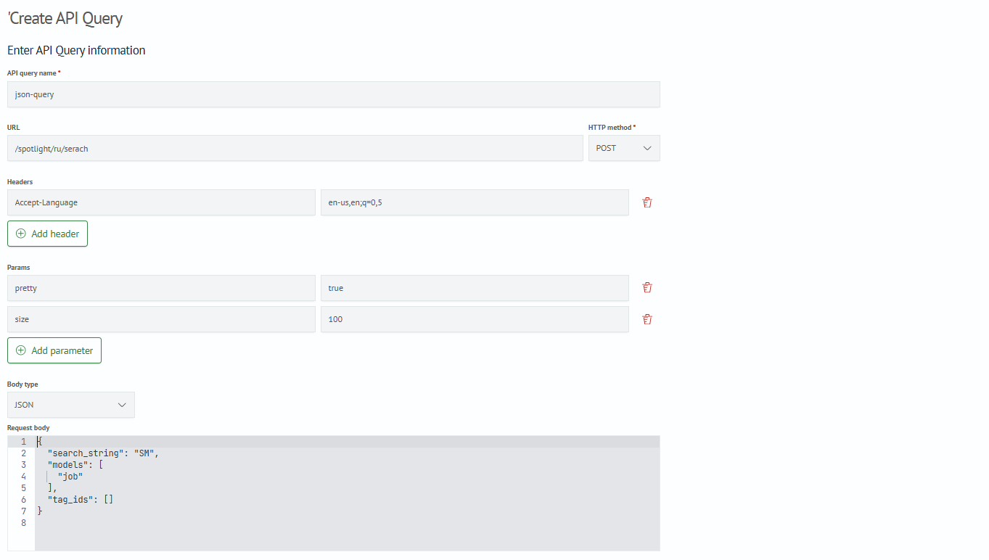Click line number 1 in the editor gutter

point(24,442)
